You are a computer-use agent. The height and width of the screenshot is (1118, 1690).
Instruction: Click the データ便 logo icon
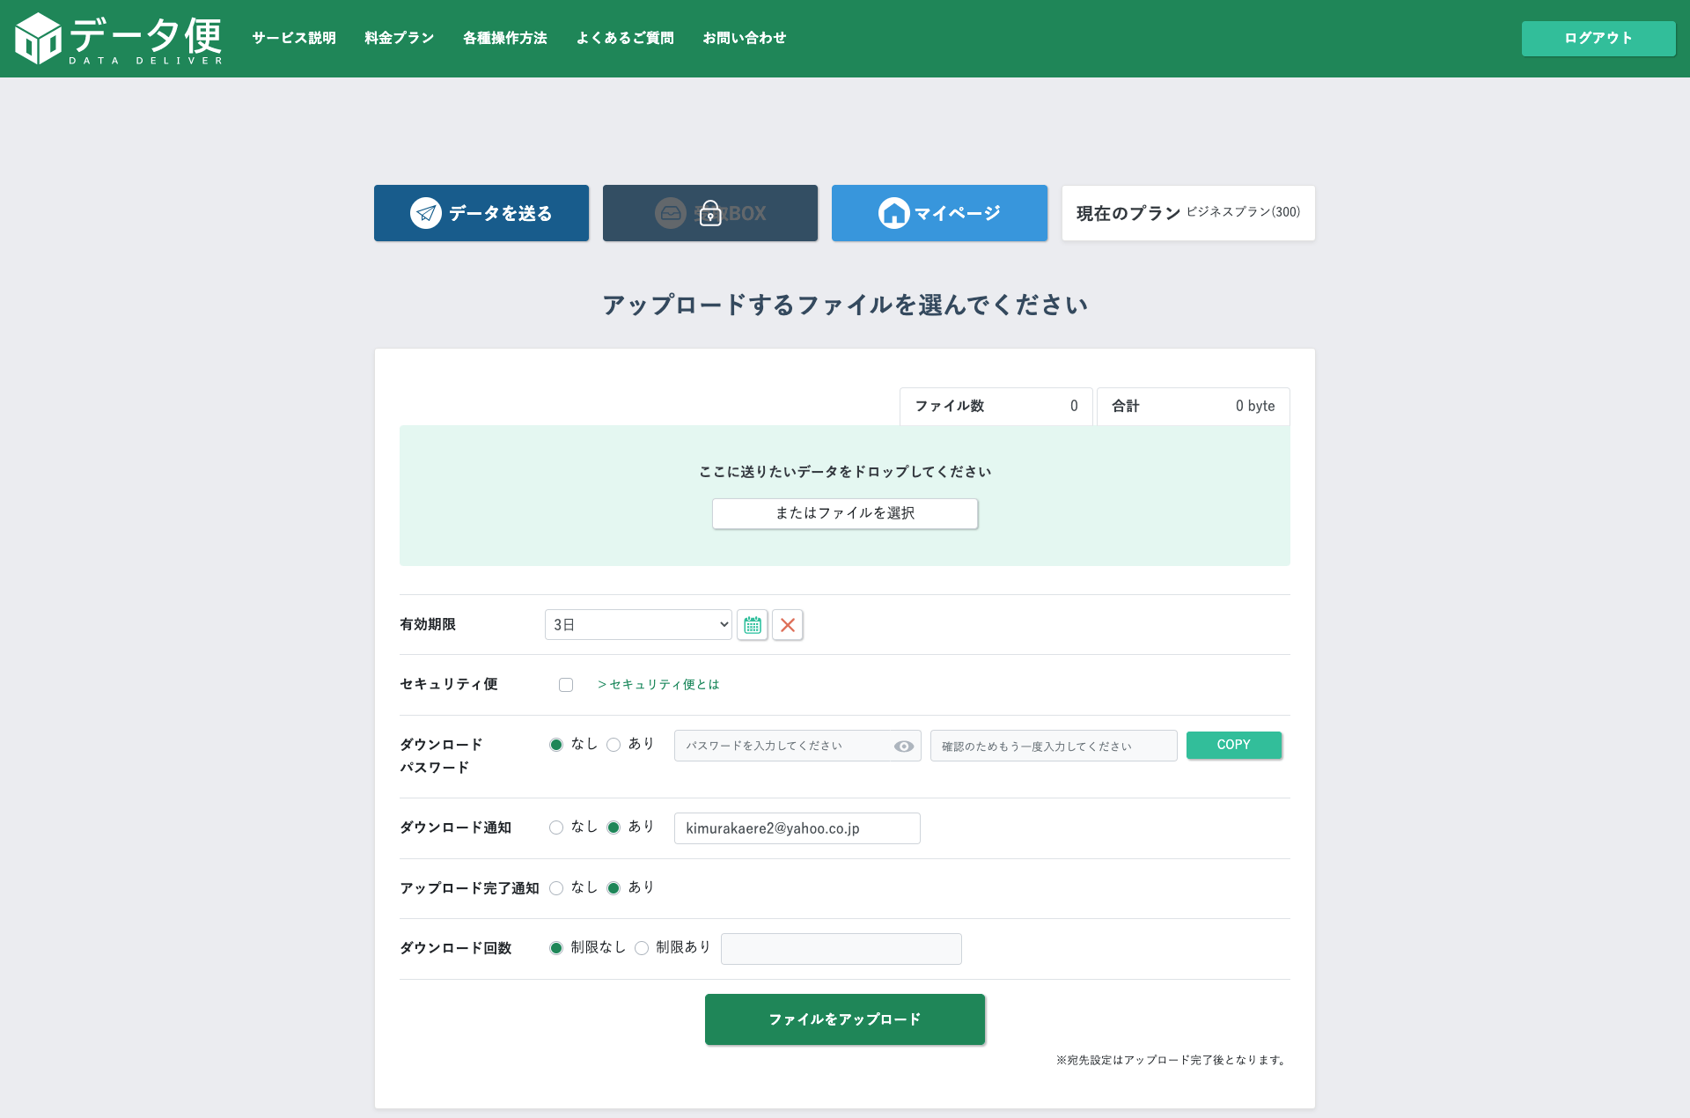click(x=39, y=39)
